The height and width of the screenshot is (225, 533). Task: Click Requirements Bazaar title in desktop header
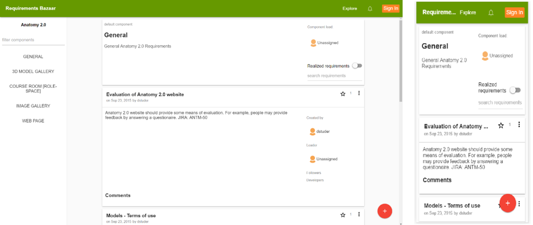[30, 8]
